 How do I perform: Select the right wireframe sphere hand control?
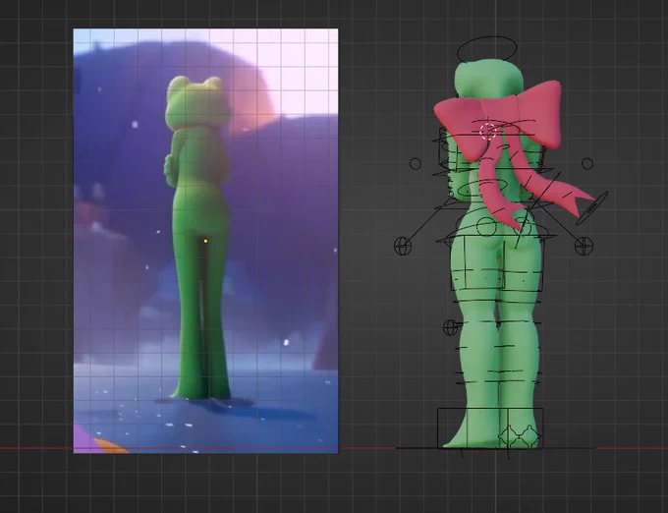584,246
